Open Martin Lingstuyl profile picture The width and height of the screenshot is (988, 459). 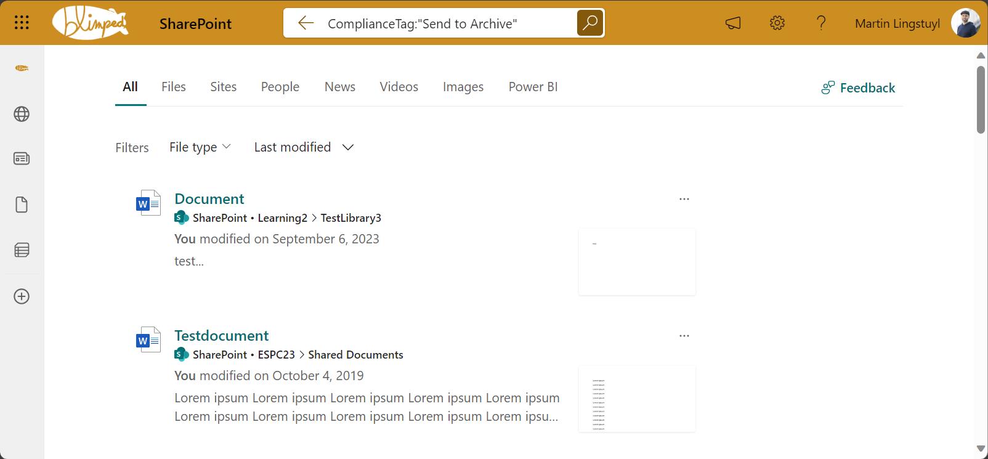click(965, 23)
